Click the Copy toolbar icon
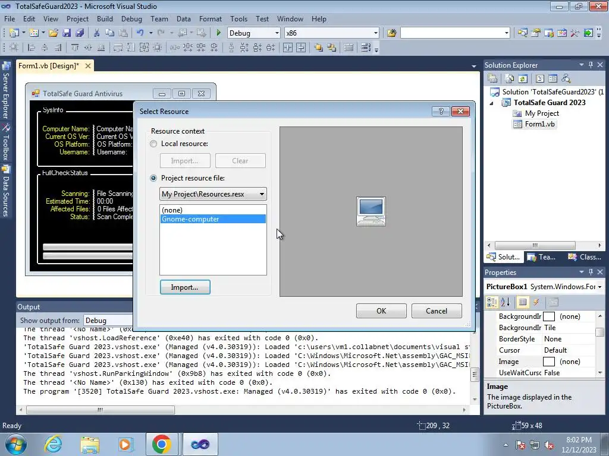609x456 pixels. tap(110, 33)
